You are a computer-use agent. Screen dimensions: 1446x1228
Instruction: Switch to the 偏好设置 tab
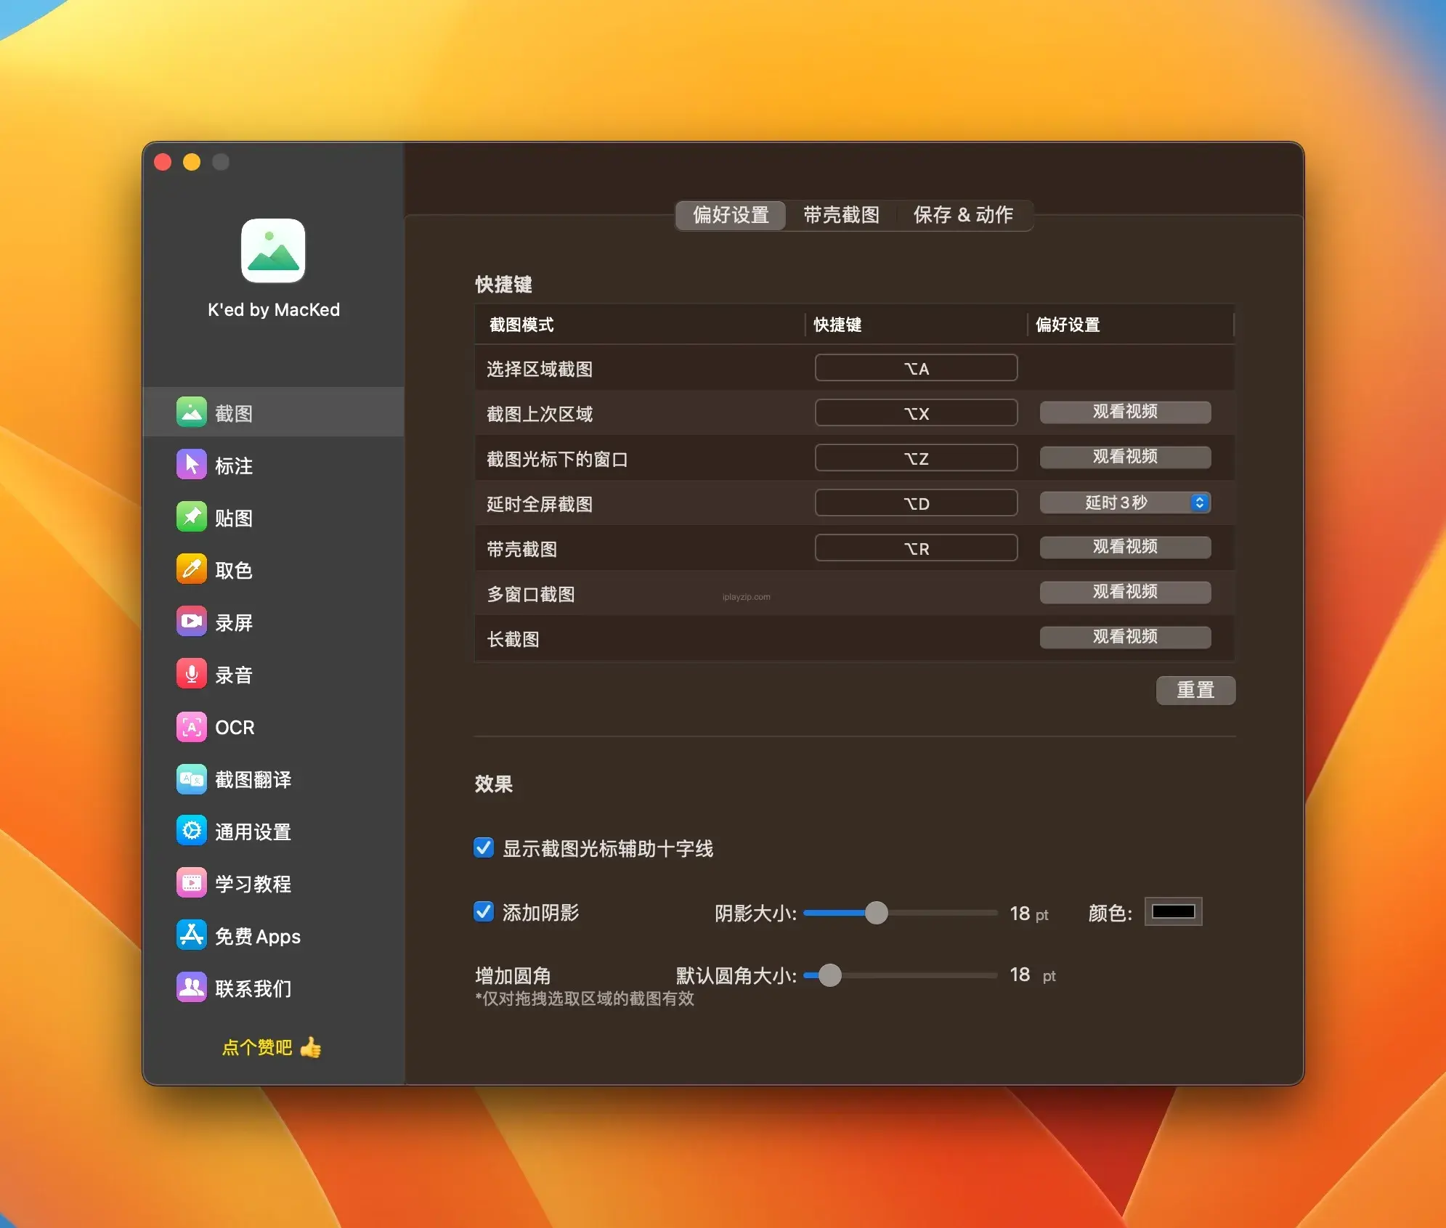[731, 215]
